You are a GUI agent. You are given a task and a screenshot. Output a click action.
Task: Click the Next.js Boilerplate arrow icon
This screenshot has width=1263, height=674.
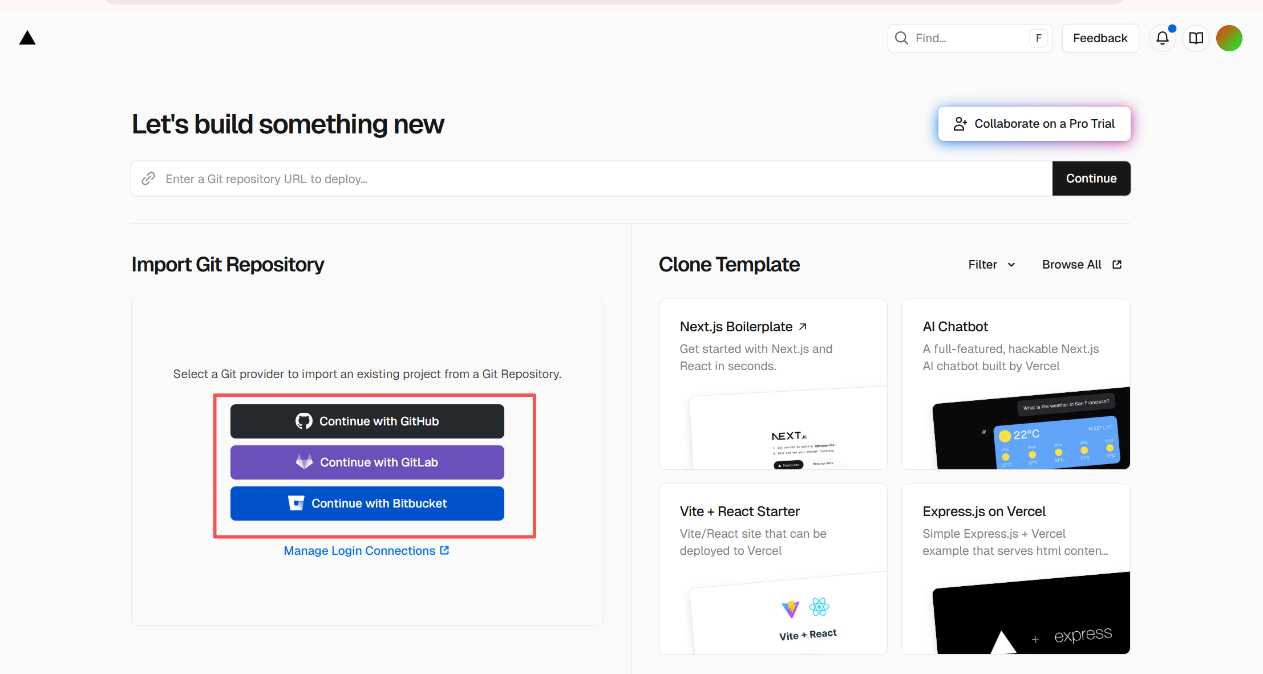(803, 327)
